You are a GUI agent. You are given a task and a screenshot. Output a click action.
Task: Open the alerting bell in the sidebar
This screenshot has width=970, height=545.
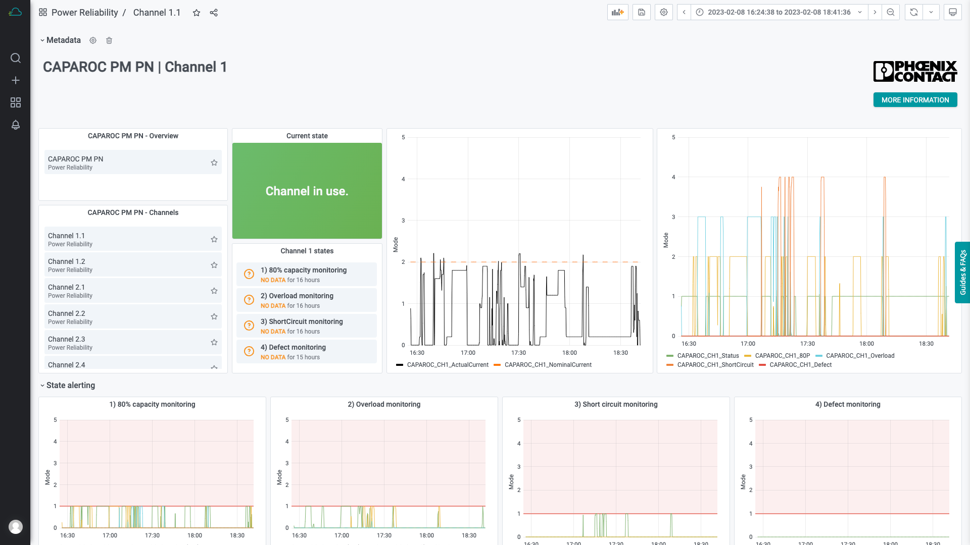pyautogui.click(x=16, y=125)
